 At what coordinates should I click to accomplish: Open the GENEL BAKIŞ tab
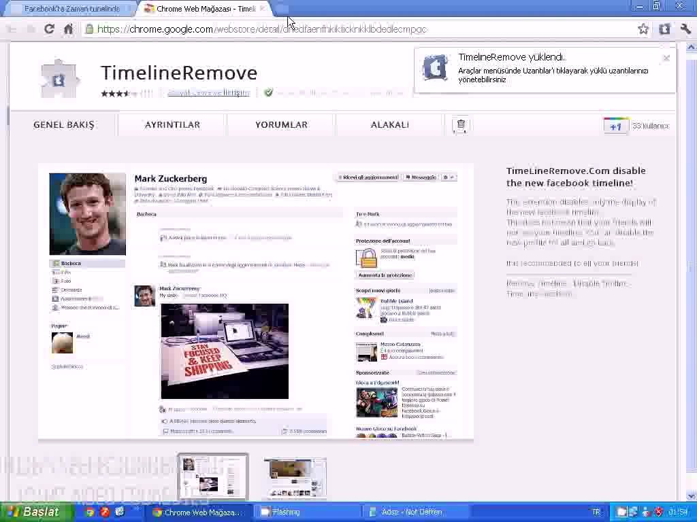click(x=64, y=125)
